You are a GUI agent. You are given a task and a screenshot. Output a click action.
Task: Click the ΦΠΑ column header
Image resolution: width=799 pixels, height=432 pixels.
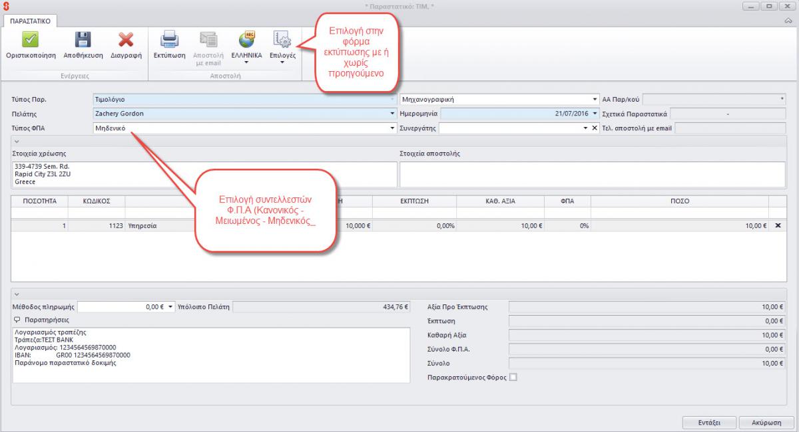568,201
